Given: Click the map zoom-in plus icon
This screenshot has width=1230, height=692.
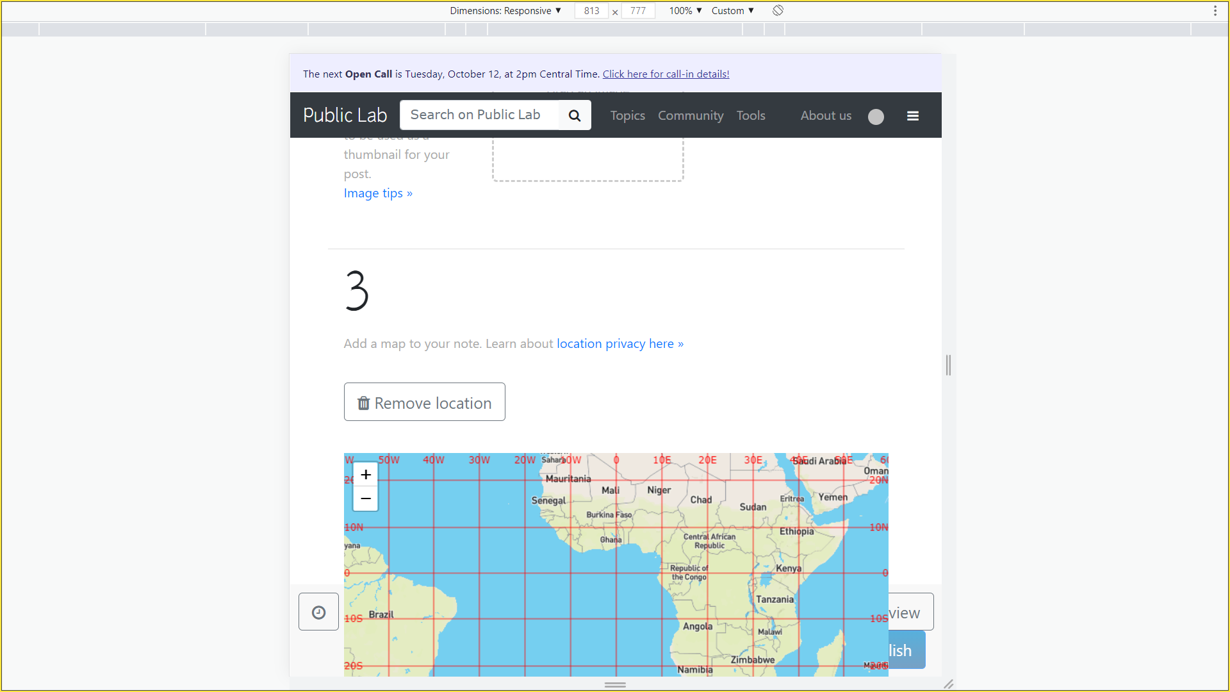Looking at the screenshot, I should [x=366, y=475].
